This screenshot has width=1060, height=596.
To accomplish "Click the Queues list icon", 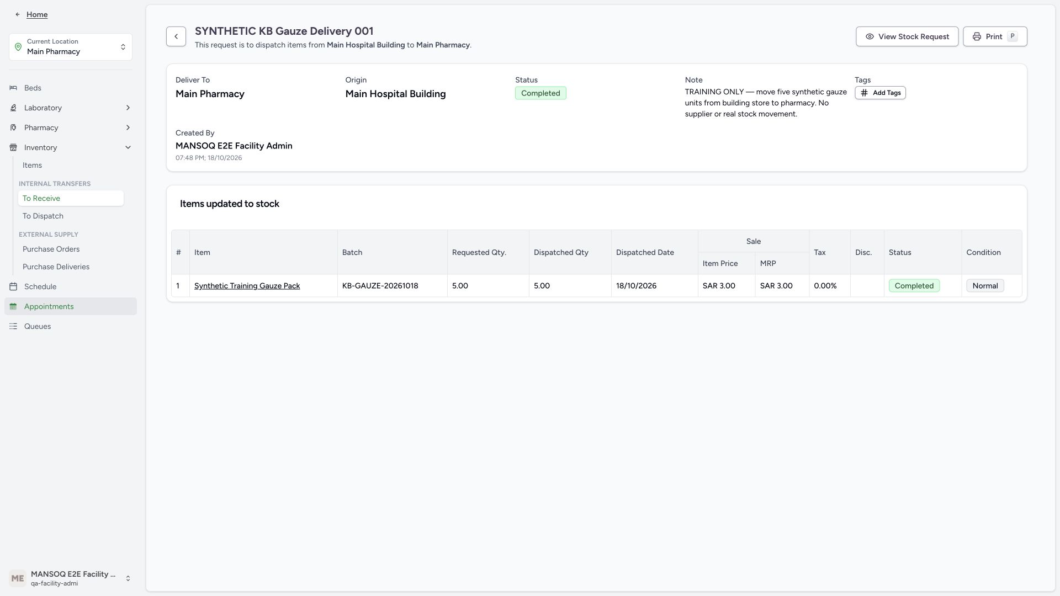I will pyautogui.click(x=13, y=326).
